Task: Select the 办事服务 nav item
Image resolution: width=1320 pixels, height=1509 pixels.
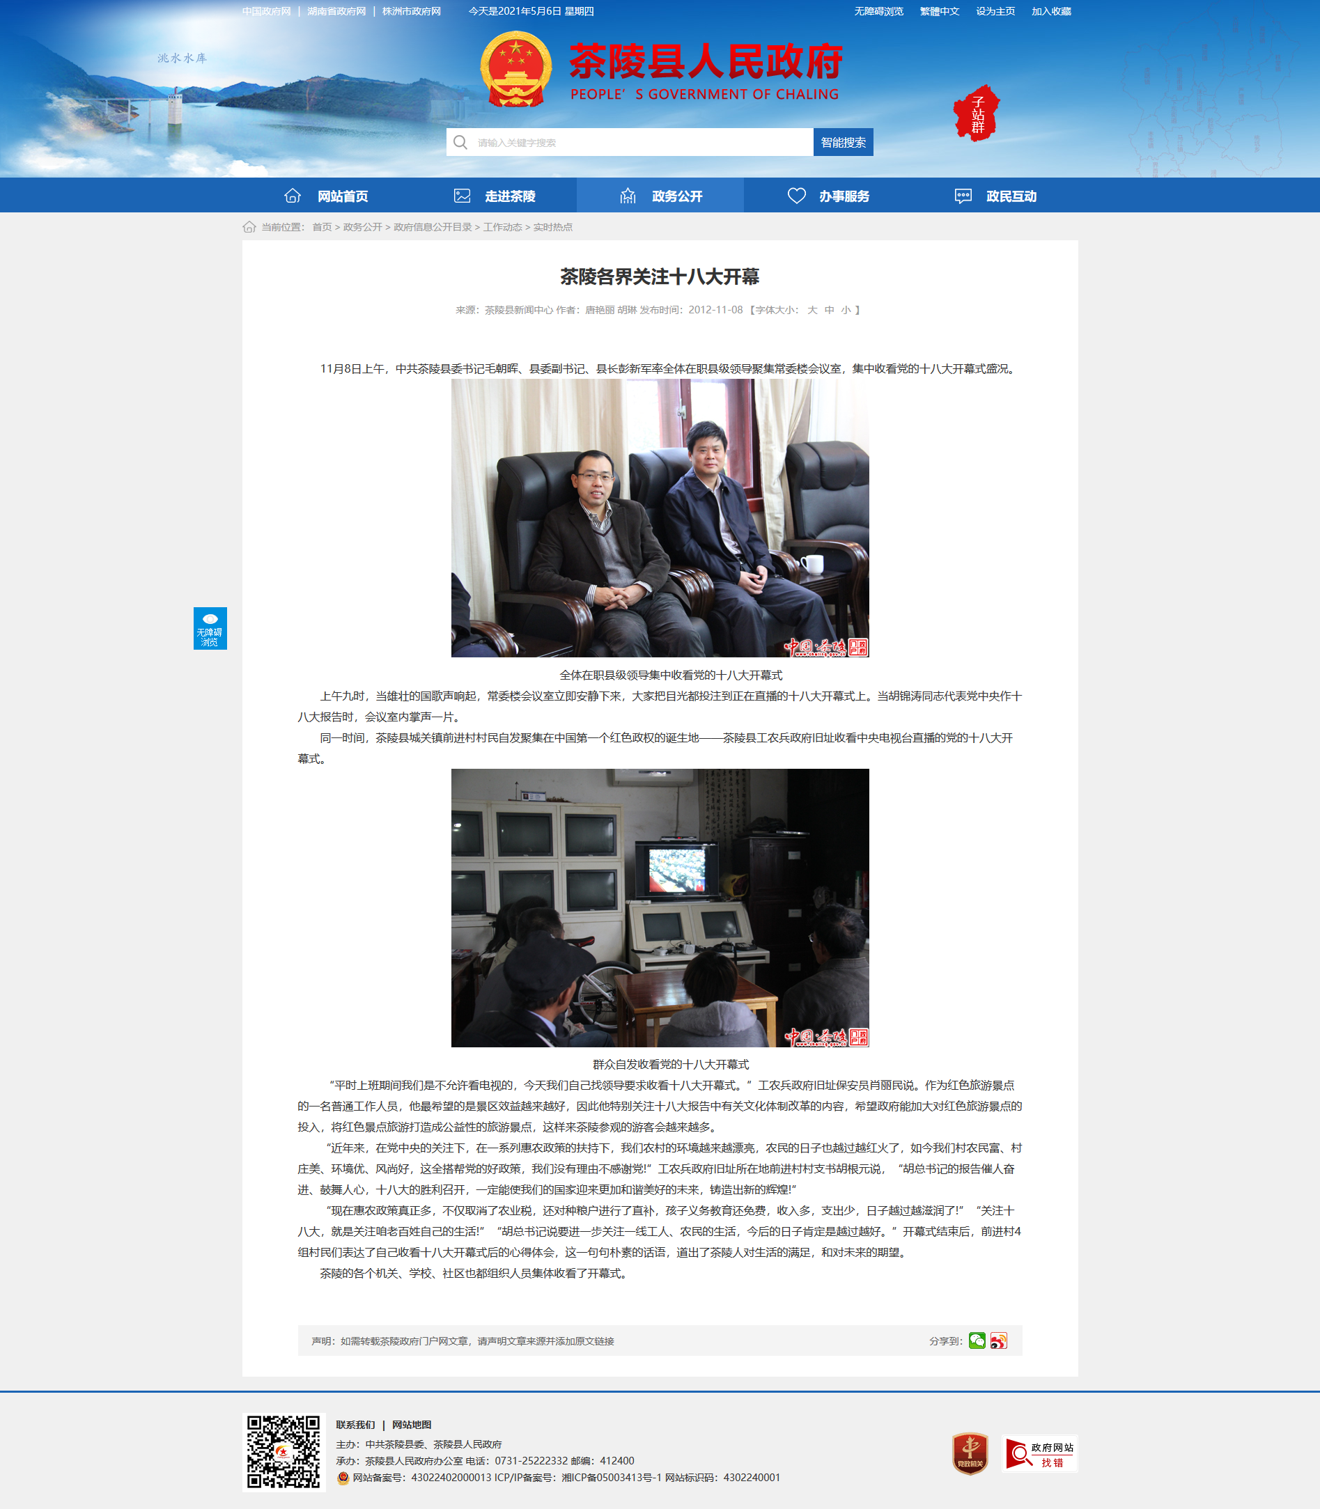Action: (828, 196)
